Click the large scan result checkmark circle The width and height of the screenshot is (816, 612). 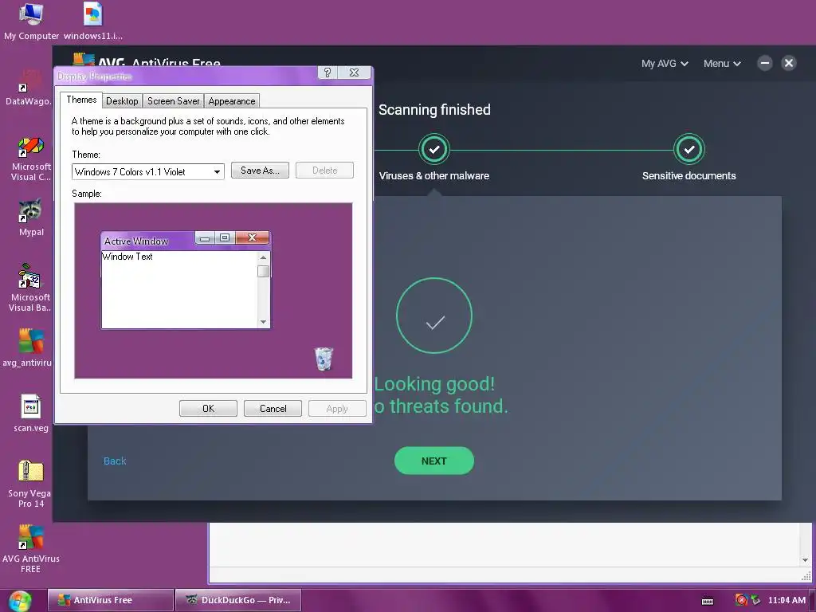pos(434,316)
